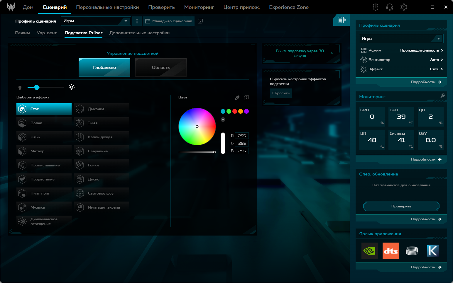Click the monitoring wrench settings icon
453x283 pixels.
[x=442, y=96]
